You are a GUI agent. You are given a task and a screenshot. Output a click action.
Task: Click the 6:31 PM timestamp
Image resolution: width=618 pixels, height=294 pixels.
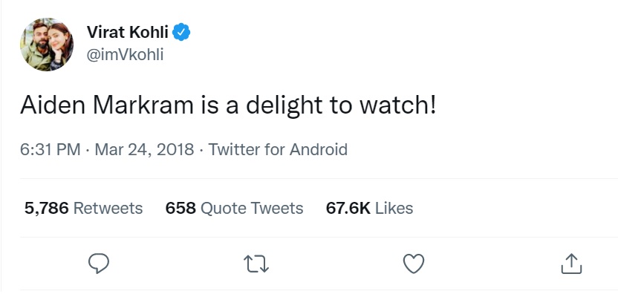click(51, 150)
